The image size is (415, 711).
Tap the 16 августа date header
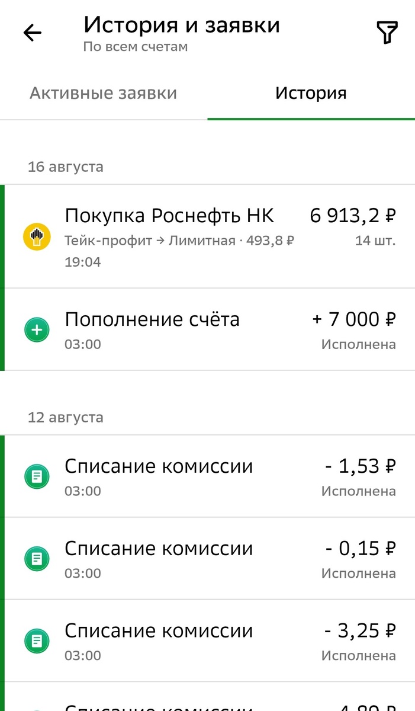[x=65, y=166]
